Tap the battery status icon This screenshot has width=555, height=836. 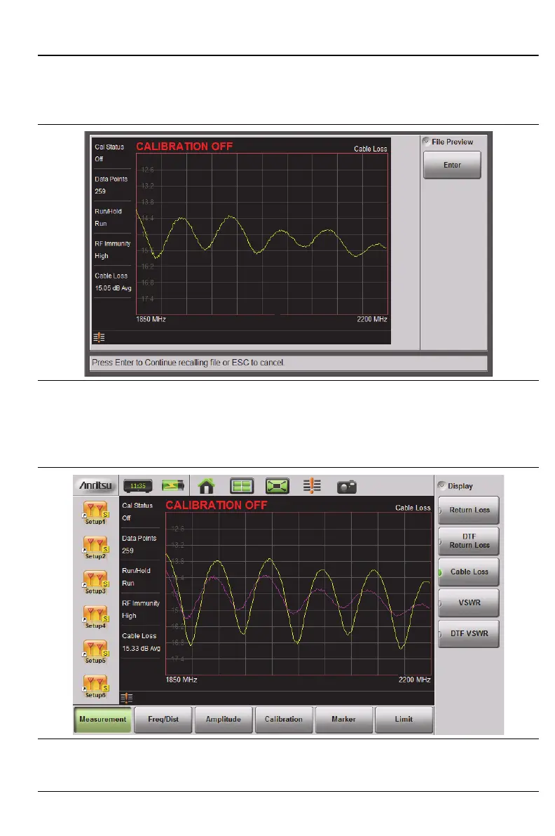coord(173,485)
